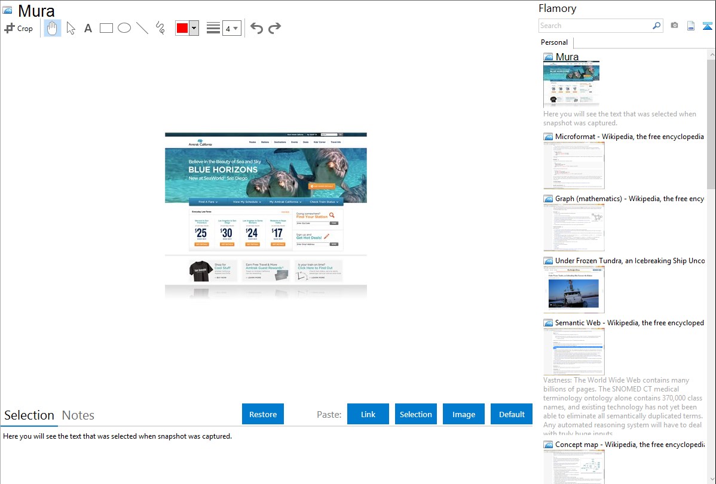Image resolution: width=716 pixels, height=484 pixels.
Task: Click the document page icon
Action: click(x=691, y=26)
